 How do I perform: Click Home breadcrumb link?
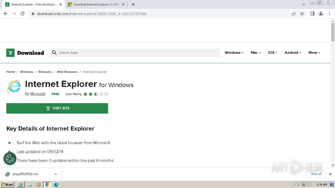[x=10, y=72]
